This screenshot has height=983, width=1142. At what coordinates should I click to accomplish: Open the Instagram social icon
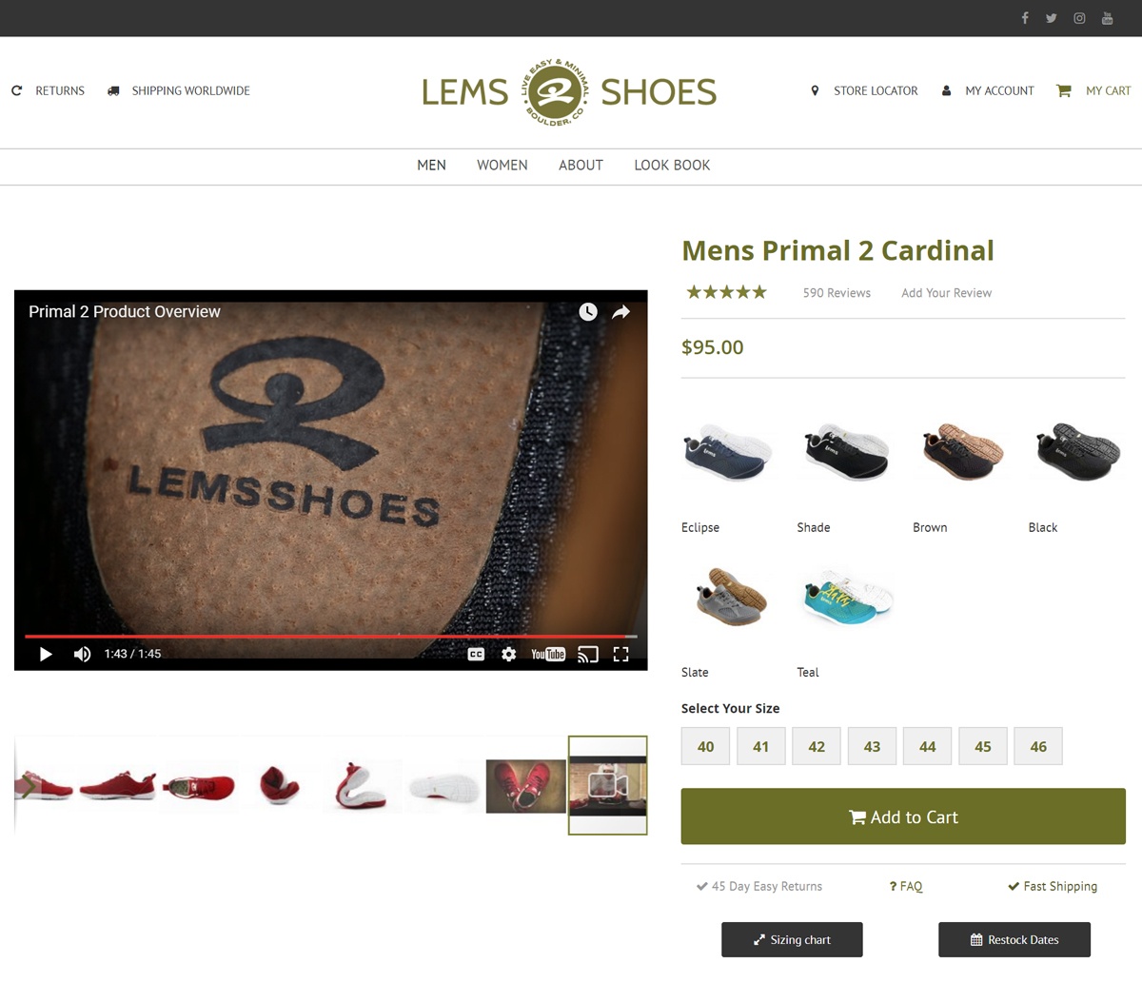tap(1079, 18)
